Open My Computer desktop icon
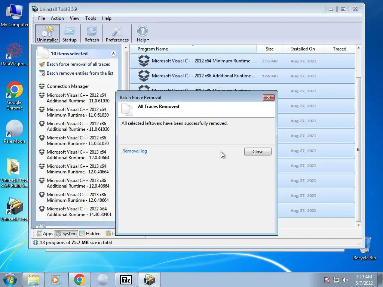This screenshot has width=383, height=287. (x=15, y=15)
